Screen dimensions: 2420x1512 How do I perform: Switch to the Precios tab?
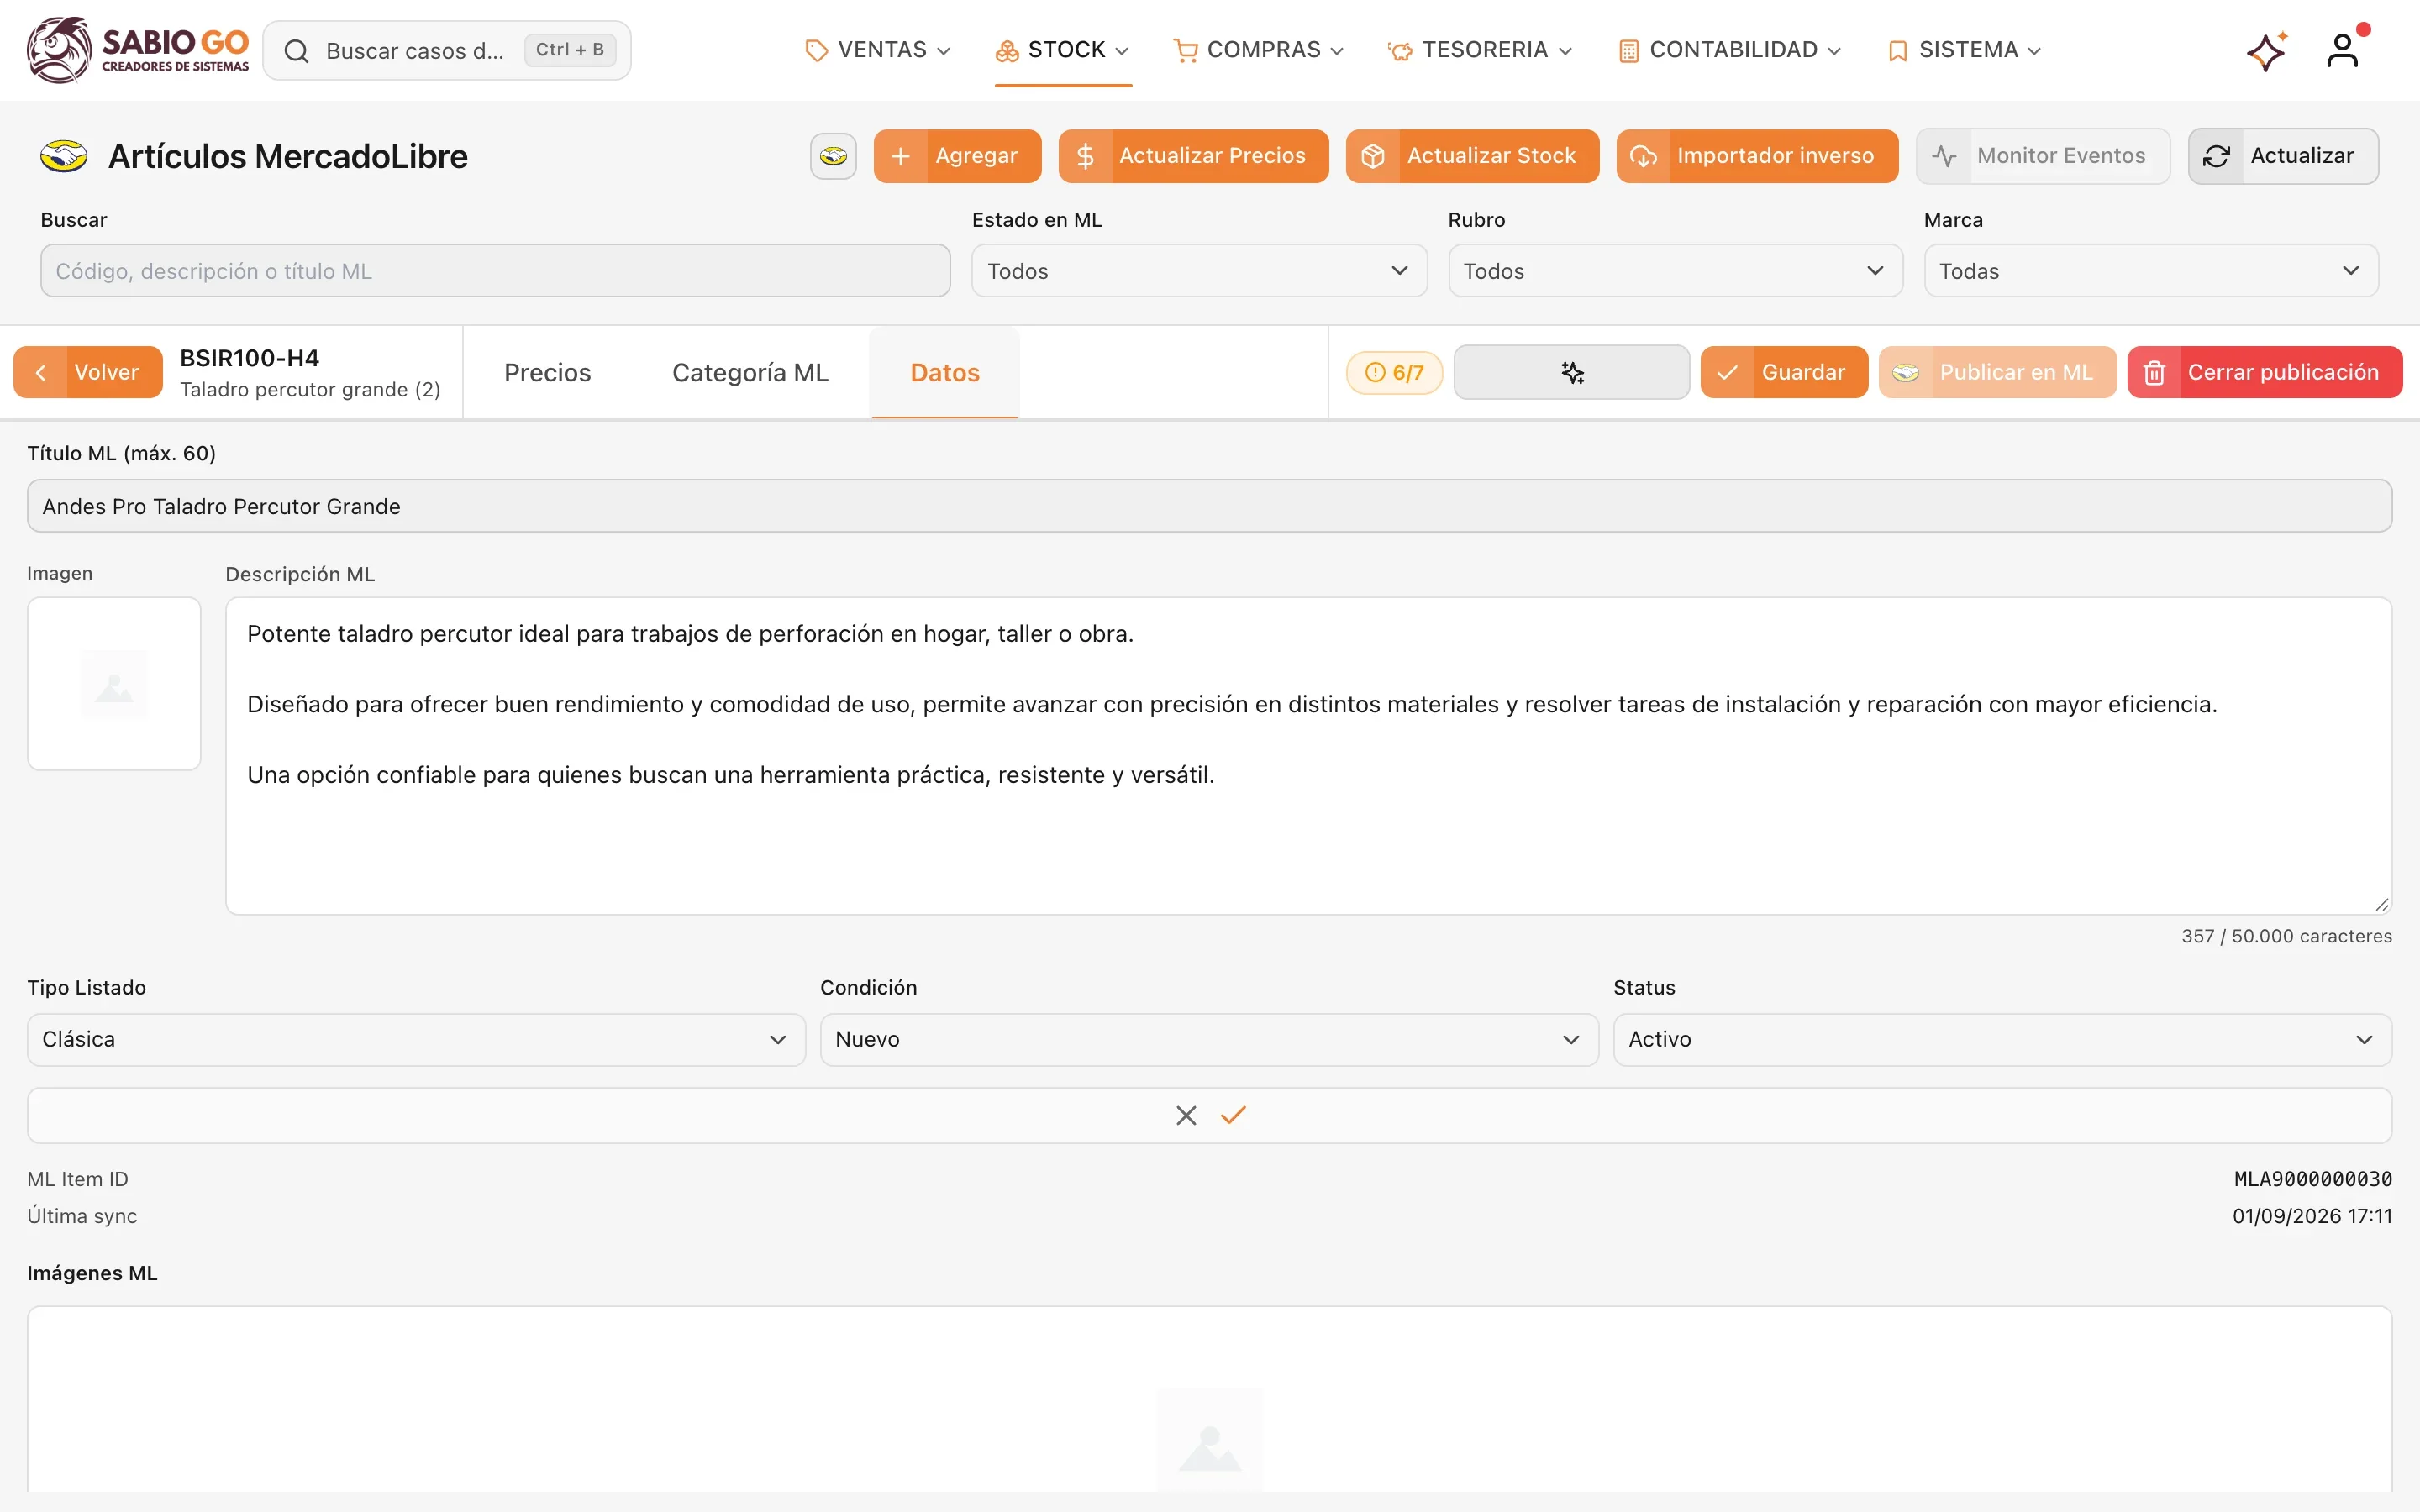click(x=547, y=372)
